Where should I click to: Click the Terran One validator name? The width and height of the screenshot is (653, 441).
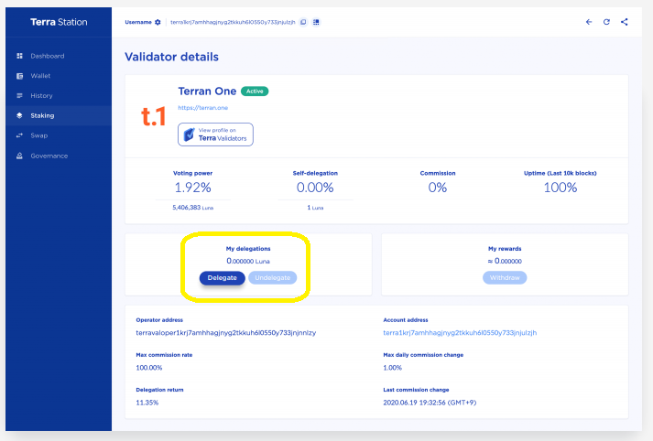207,91
